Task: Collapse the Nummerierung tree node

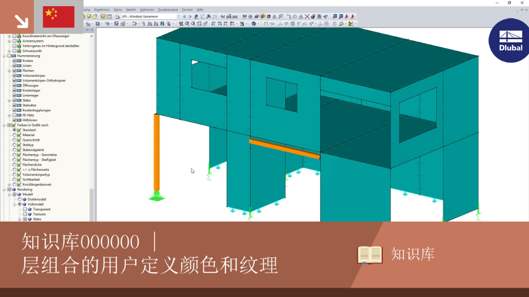Action: pos(4,56)
